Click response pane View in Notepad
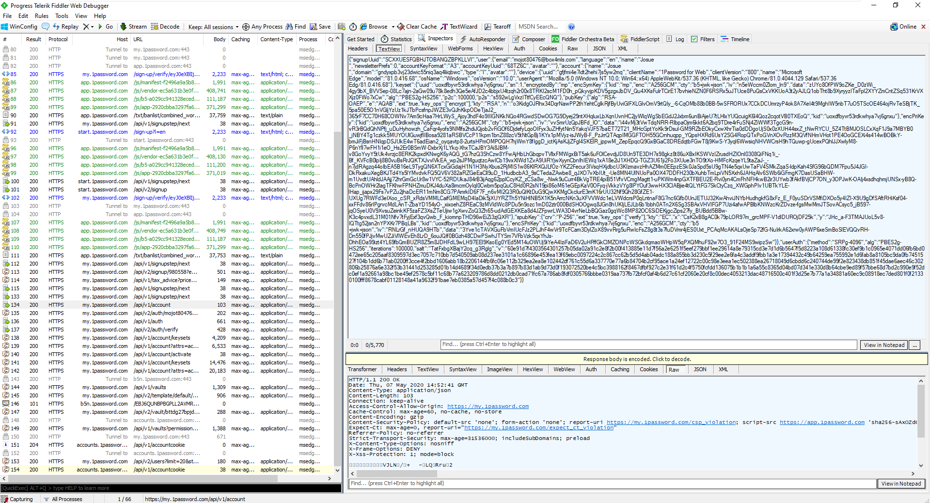This screenshot has width=930, height=503. point(901,484)
